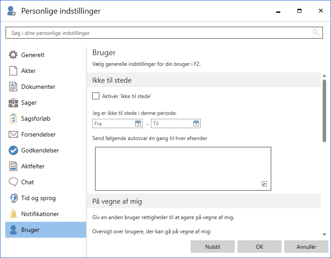Expand the autosvar text box editor
This screenshot has width=331, height=258.
point(264,184)
